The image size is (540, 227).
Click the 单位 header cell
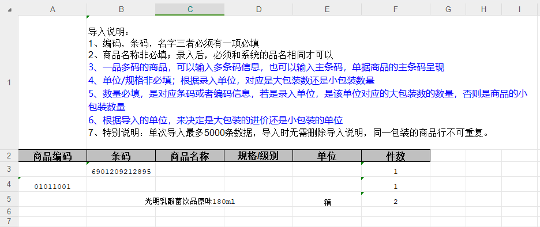(327, 156)
